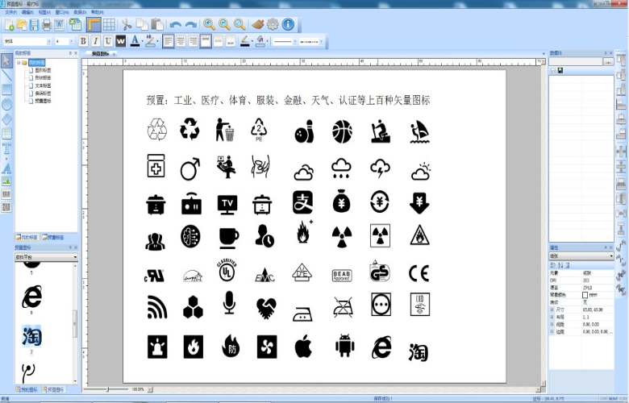Open the File menu

click(10, 12)
